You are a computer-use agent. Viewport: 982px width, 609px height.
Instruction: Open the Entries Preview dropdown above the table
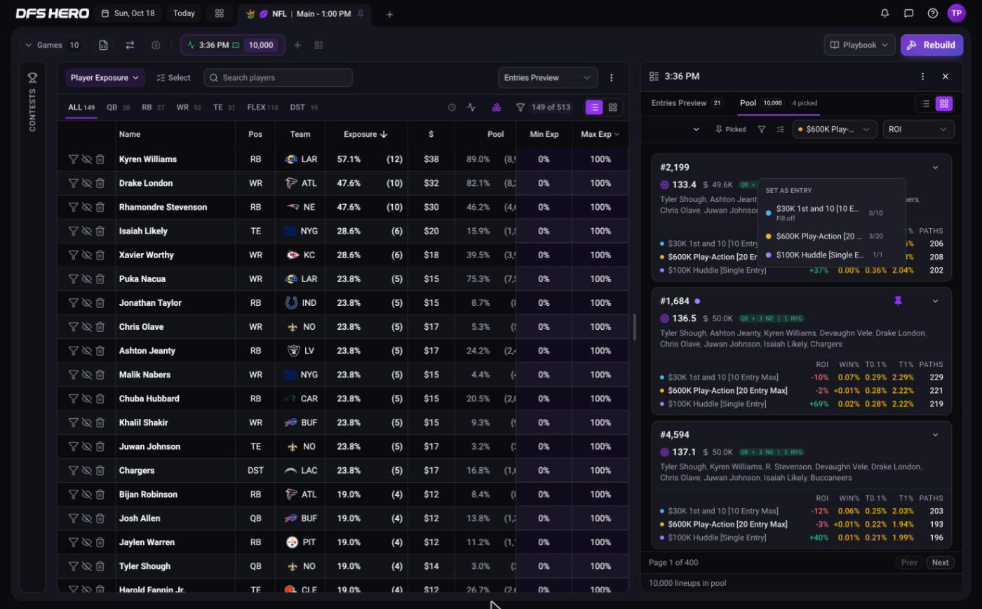click(548, 78)
